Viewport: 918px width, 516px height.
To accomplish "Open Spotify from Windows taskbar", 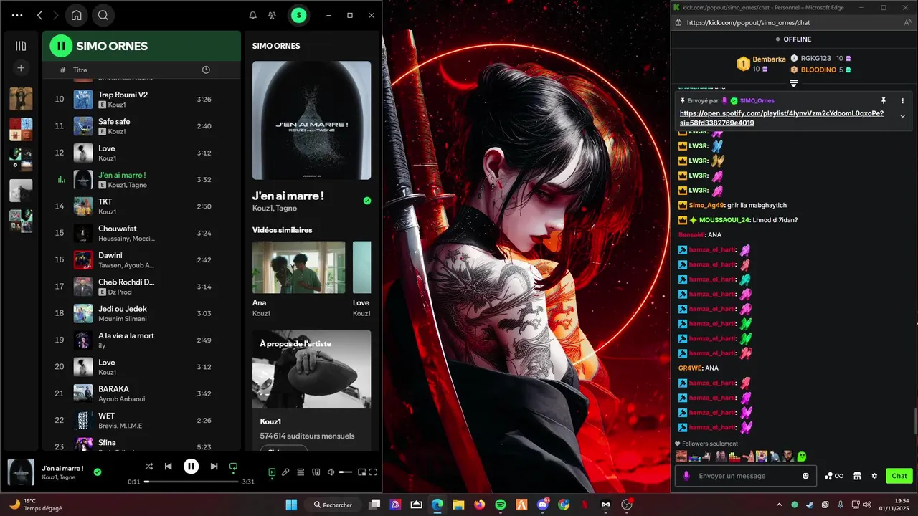I will (x=501, y=505).
